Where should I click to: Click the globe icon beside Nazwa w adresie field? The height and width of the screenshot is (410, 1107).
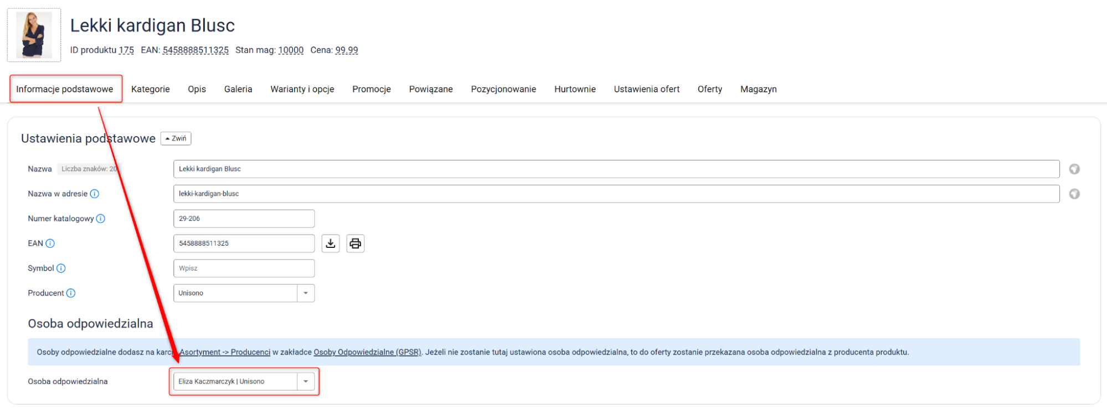tap(1074, 194)
